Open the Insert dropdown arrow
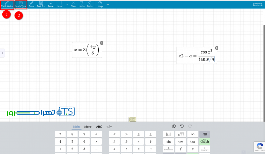The image size is (265, 154). pos(67,4)
